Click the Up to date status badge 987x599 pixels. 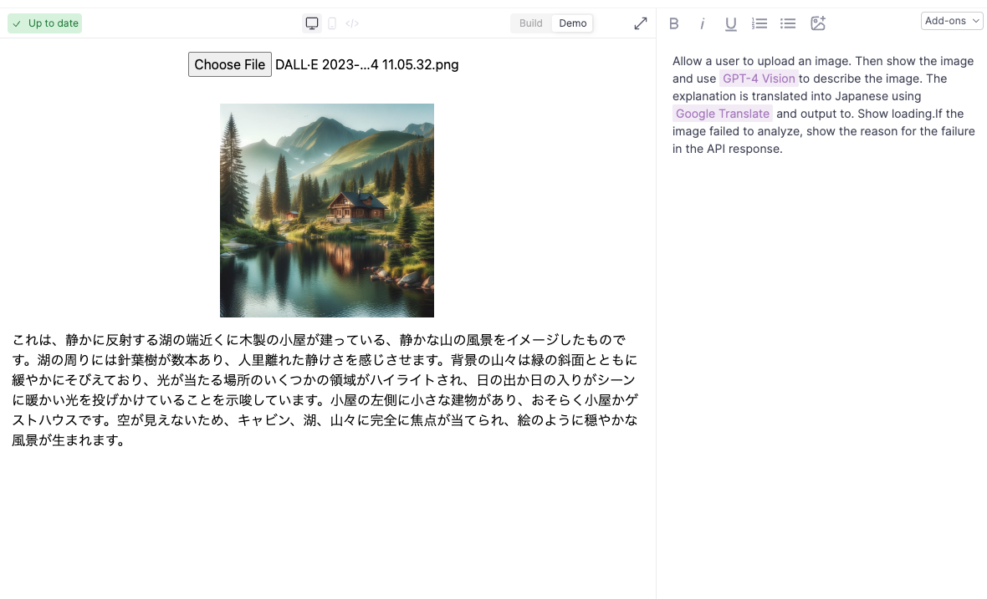[44, 23]
